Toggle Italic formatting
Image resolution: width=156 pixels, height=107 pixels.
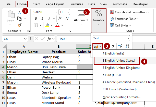coord(42,18)
